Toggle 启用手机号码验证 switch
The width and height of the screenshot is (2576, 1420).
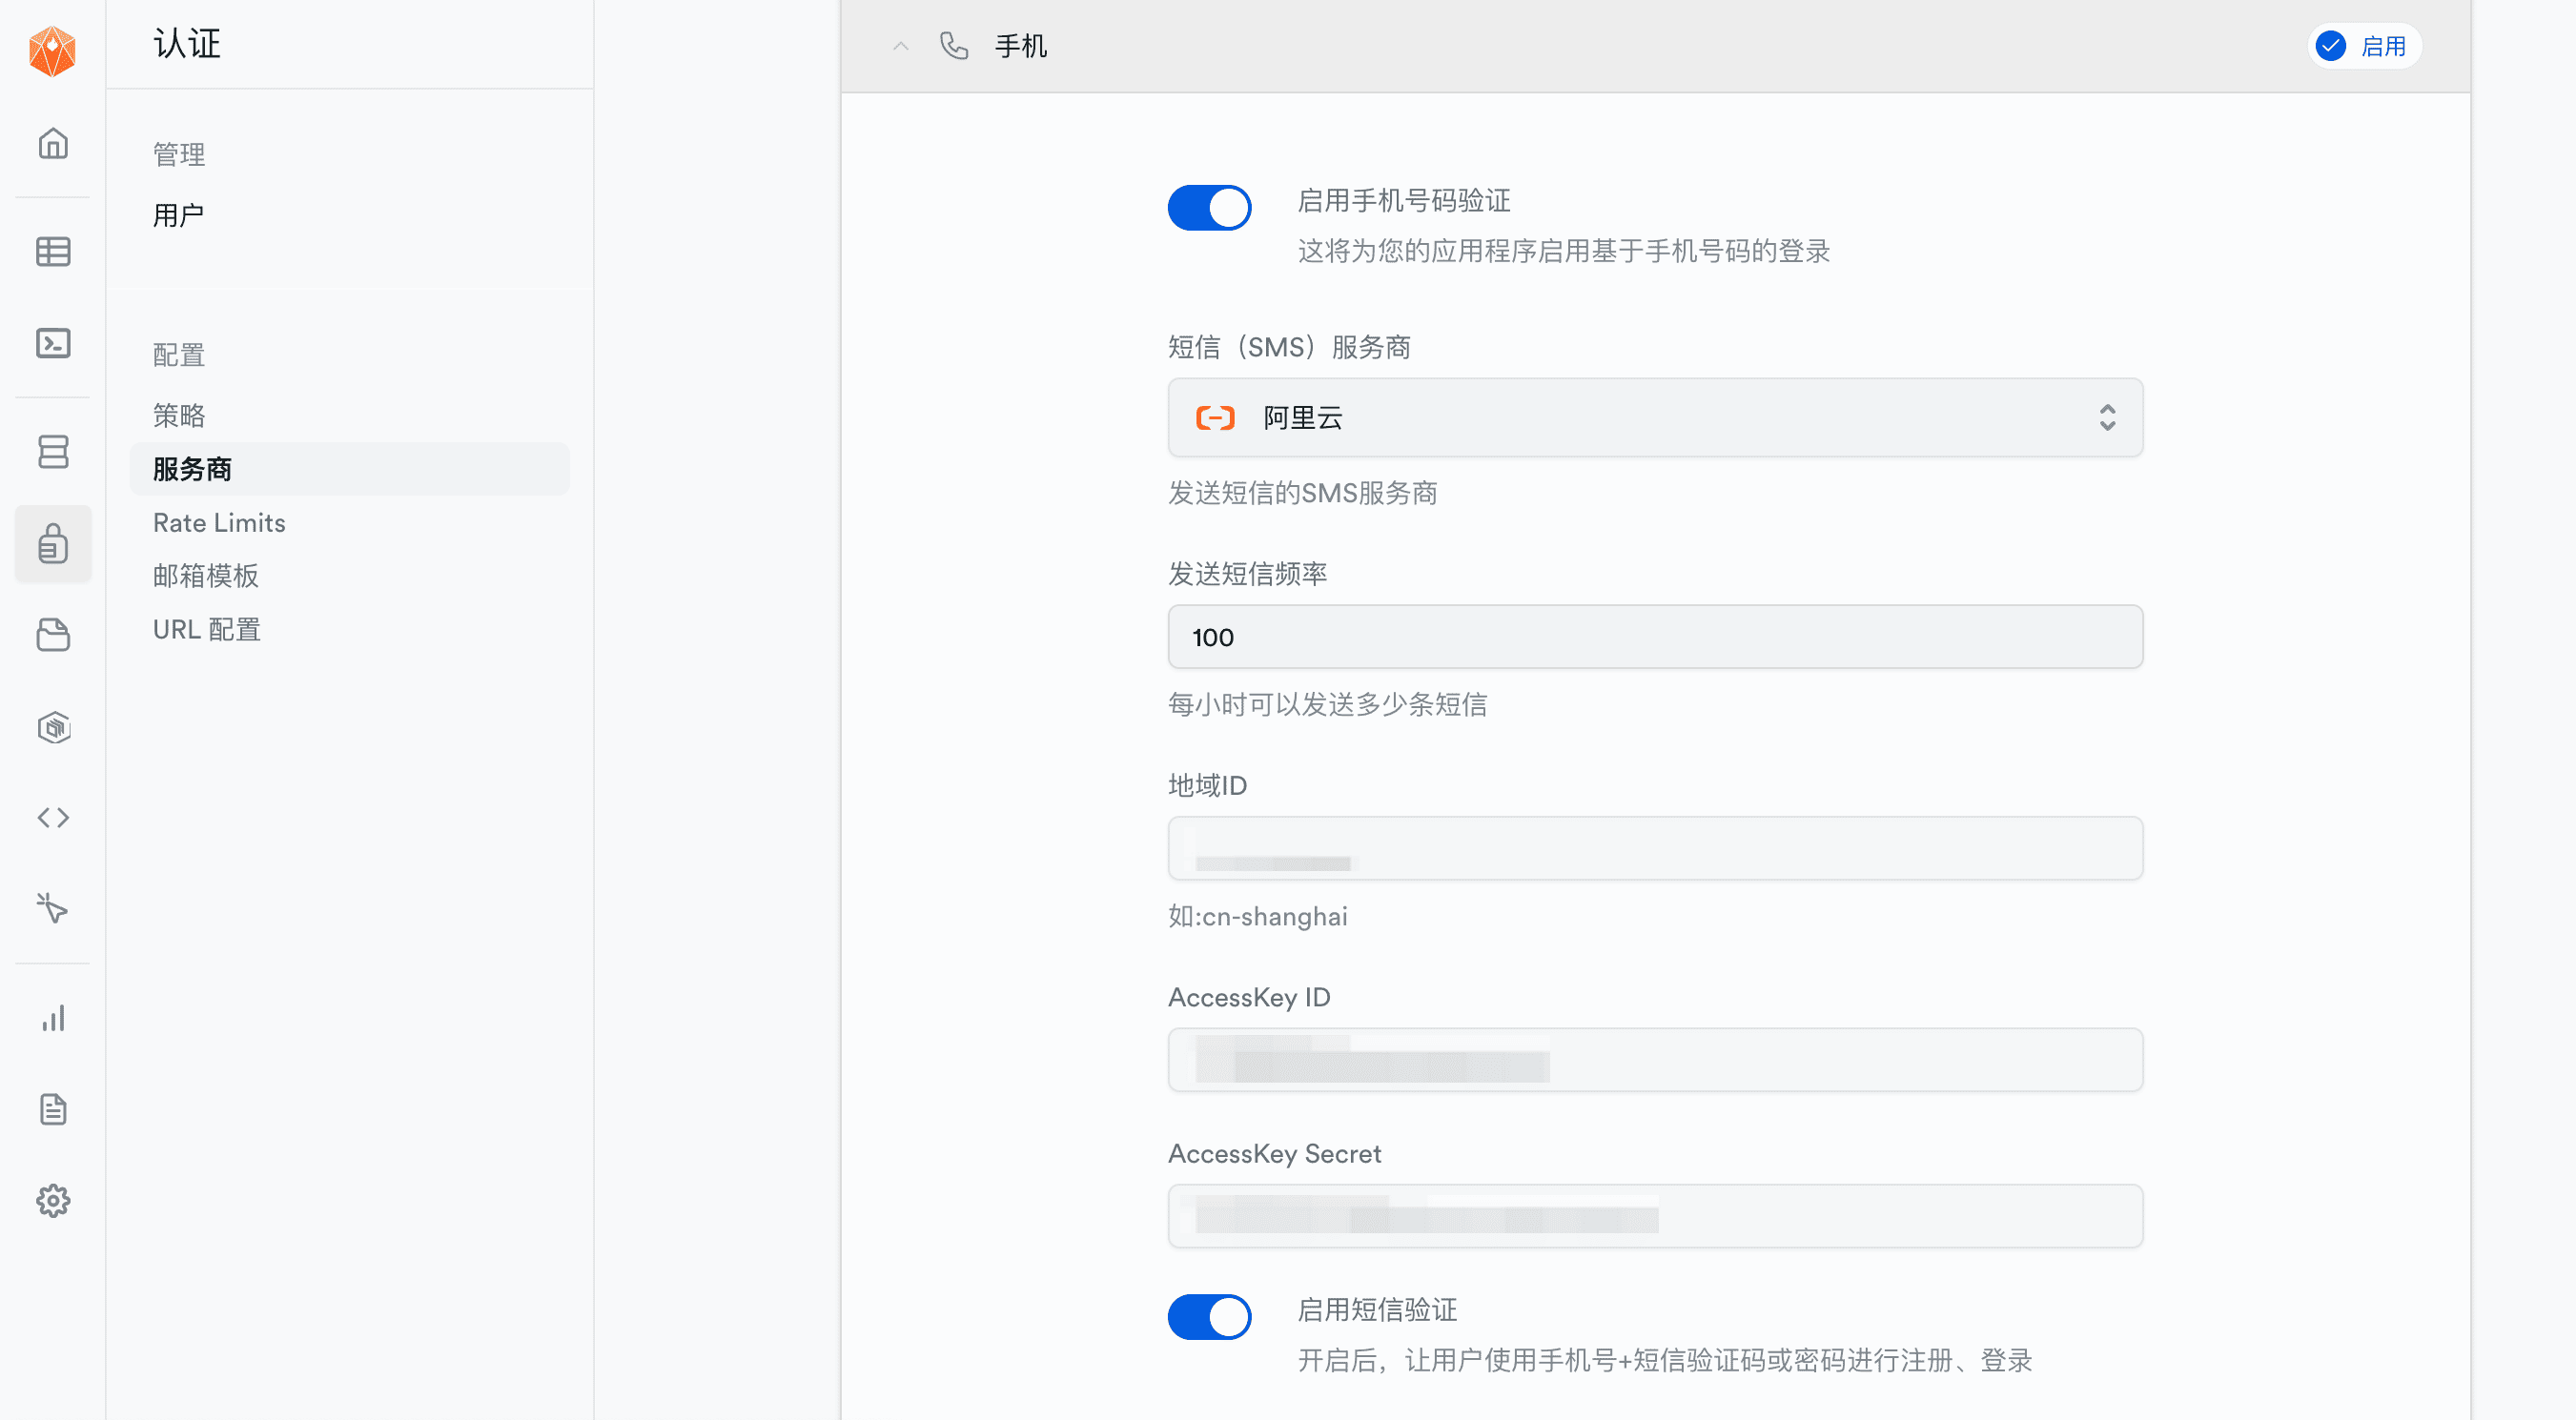[1209, 208]
